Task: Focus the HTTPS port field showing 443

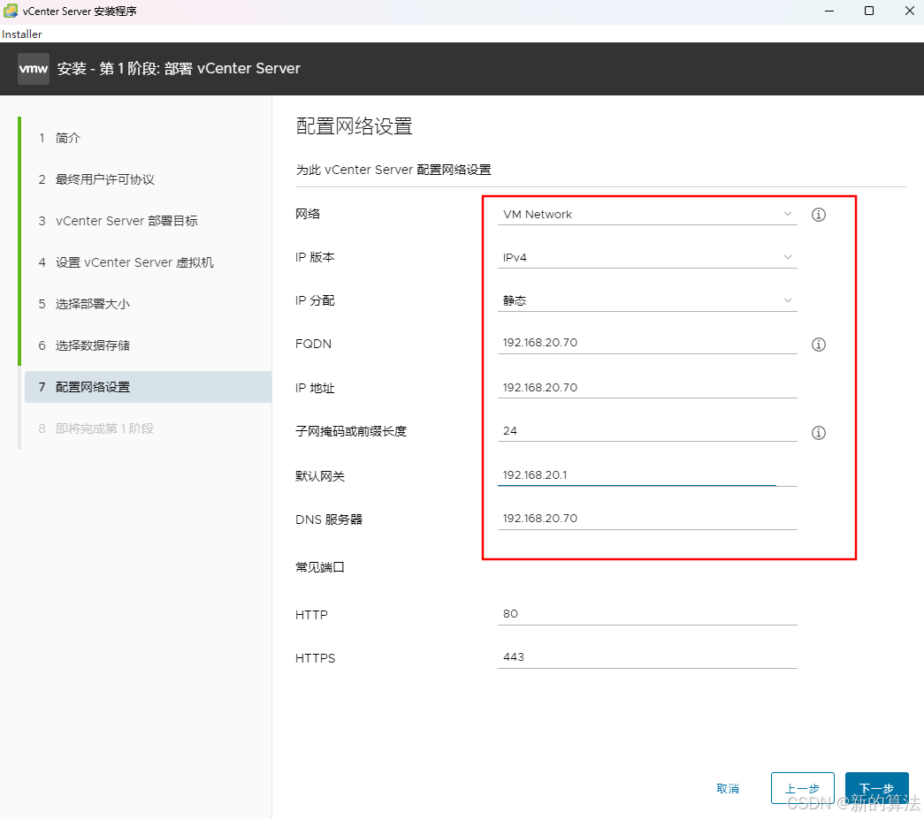Action: pyautogui.click(x=647, y=657)
